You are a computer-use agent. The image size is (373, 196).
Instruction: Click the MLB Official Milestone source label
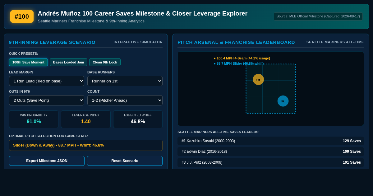[x=318, y=16]
